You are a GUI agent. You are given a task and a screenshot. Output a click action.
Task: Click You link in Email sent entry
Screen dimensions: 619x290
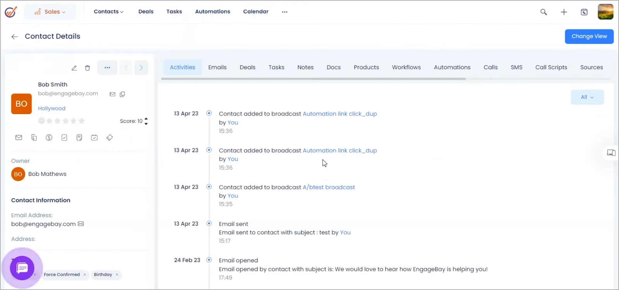(345, 232)
